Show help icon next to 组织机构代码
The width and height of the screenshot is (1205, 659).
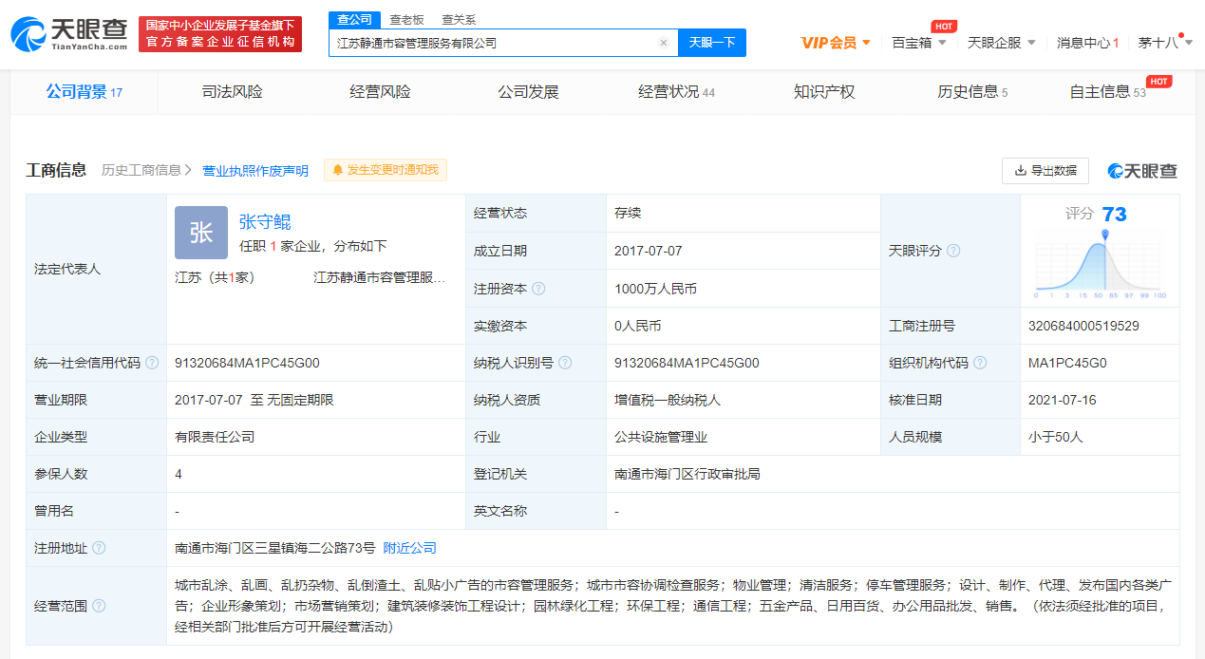[980, 363]
